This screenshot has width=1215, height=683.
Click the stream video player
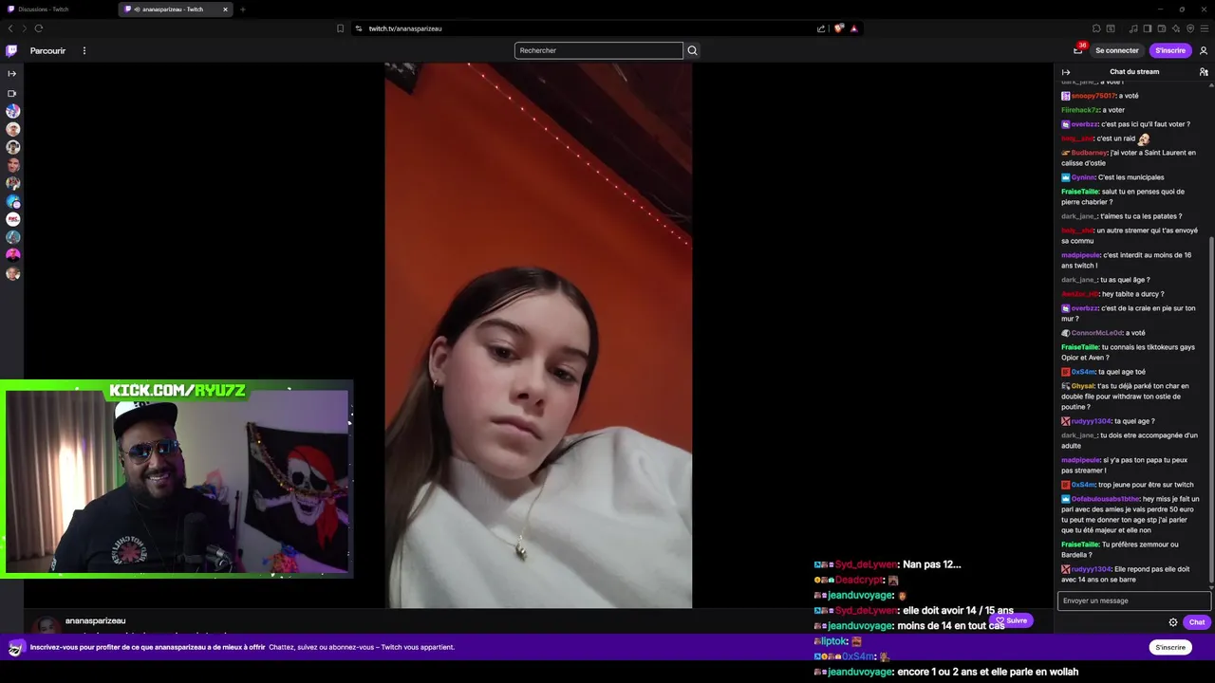click(538, 335)
